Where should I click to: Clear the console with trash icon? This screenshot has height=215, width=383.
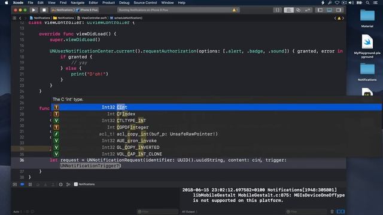(x=332, y=211)
